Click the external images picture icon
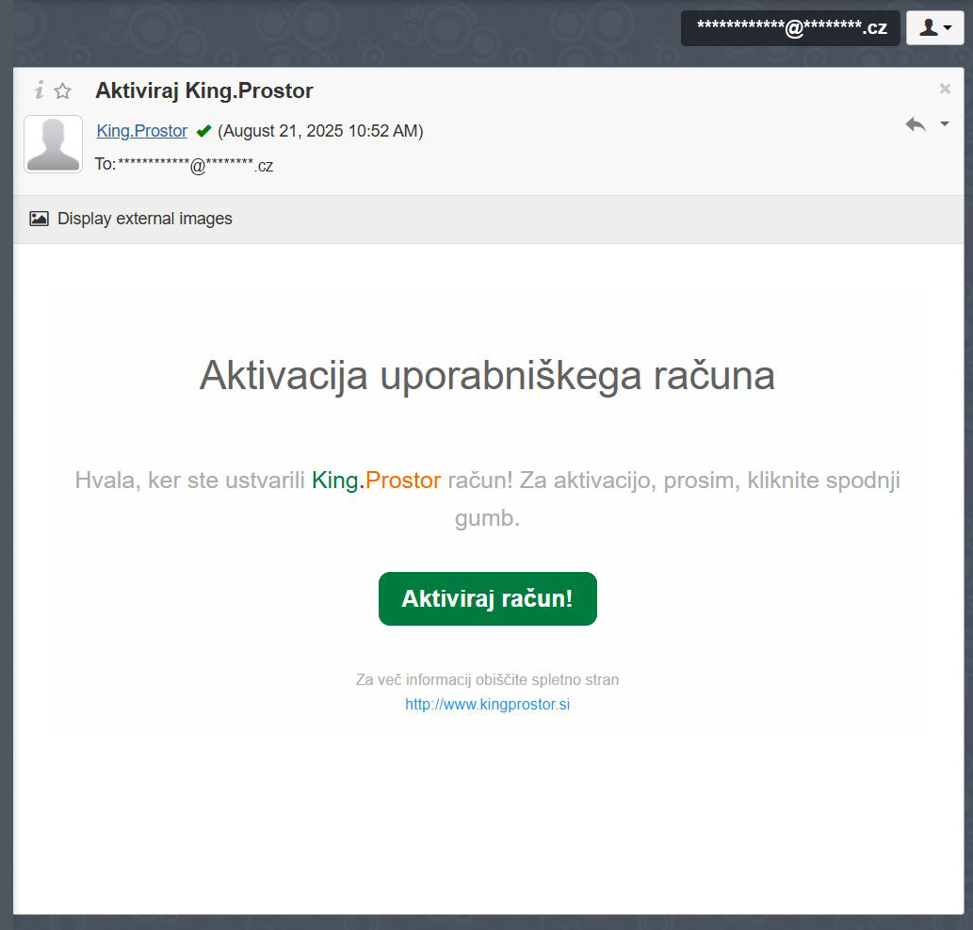Viewport: 973px width, 930px height. click(x=40, y=219)
